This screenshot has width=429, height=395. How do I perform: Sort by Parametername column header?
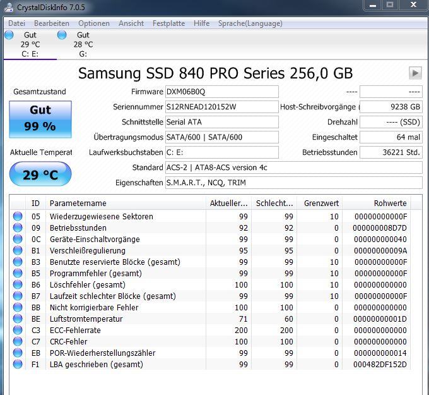point(126,203)
